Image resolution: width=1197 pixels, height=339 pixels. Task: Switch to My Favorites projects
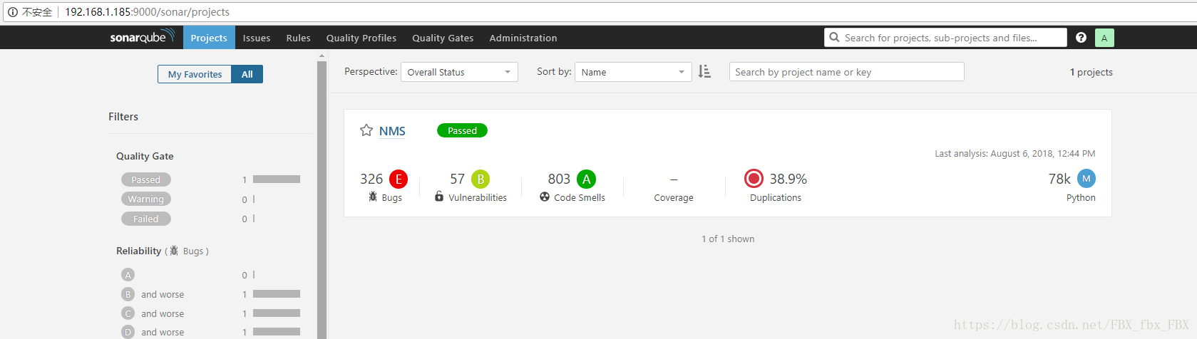(195, 74)
